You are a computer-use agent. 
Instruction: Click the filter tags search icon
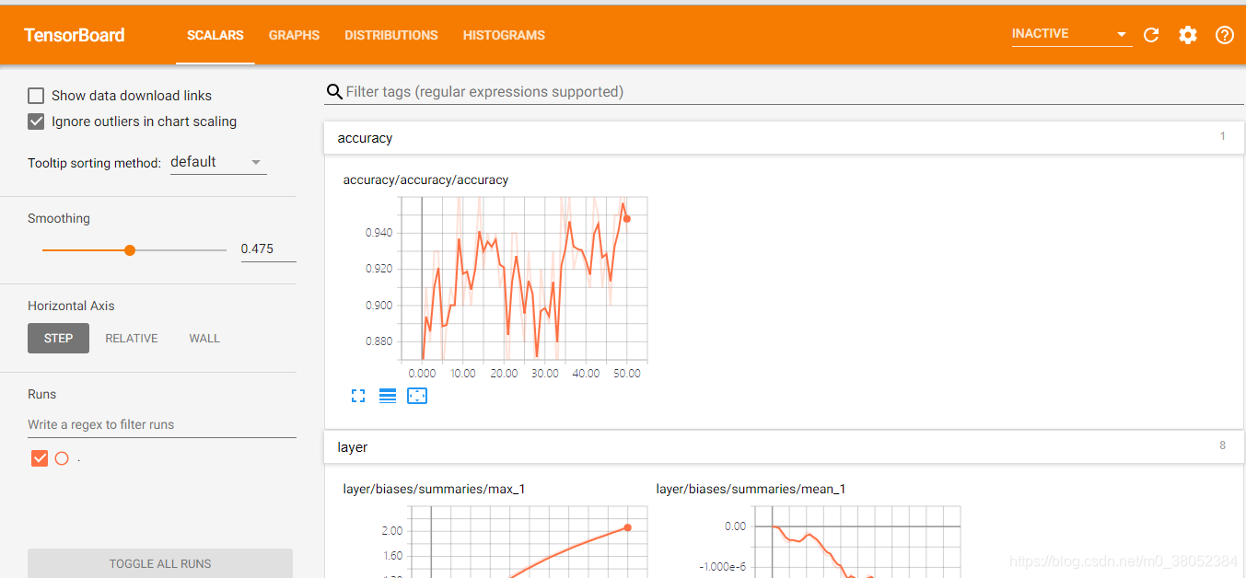333,91
